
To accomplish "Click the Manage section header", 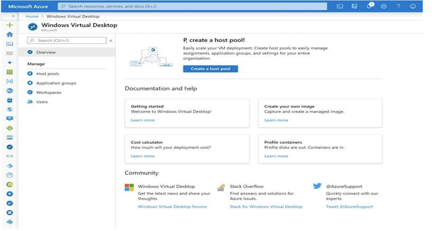I will point(36,64).
